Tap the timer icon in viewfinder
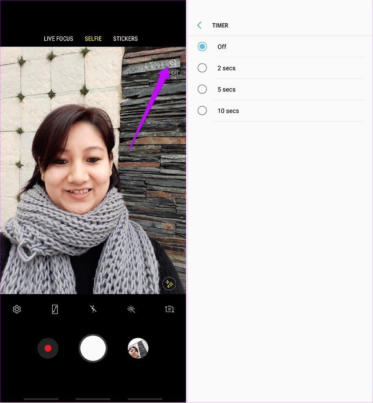The image size is (373, 403). [173, 63]
